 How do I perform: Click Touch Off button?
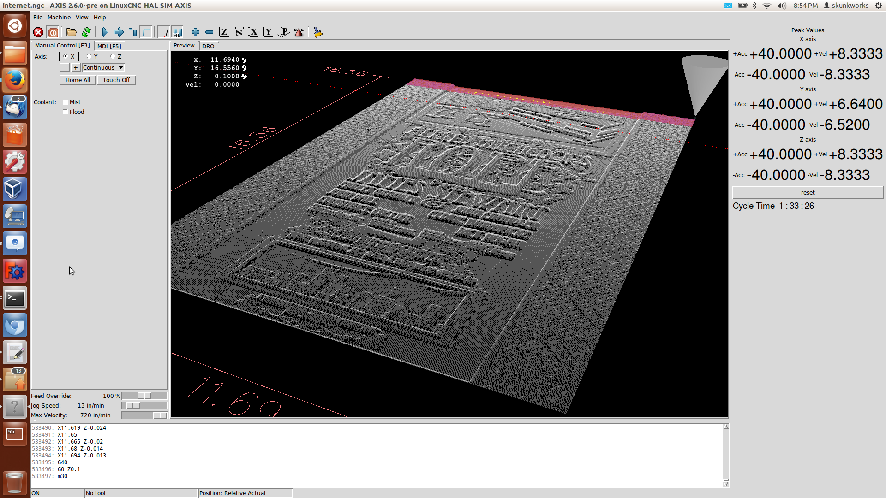tap(116, 80)
